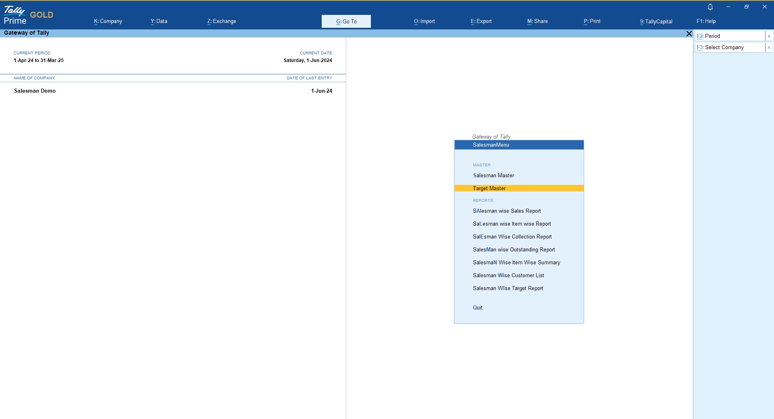Open the TallyCapital menu
The image size is (774, 419).
pyautogui.click(x=656, y=21)
